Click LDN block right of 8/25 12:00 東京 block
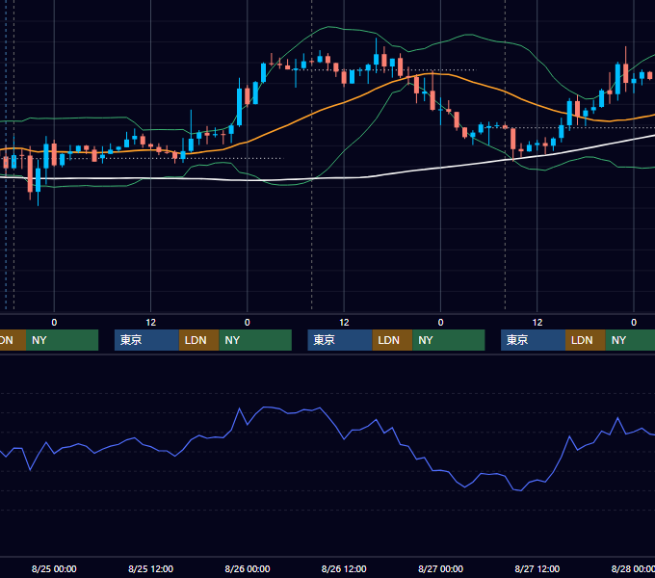Viewport: 655px width, 578px height. coord(198,340)
